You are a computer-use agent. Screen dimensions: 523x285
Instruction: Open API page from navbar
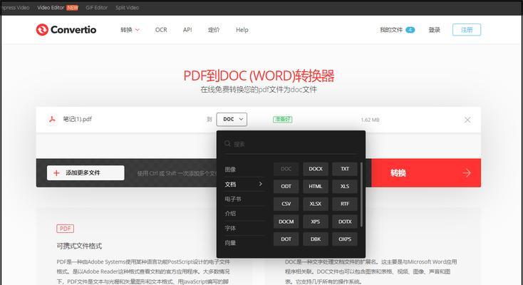tap(187, 30)
